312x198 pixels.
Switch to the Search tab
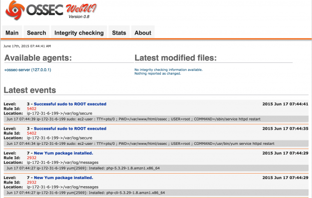[x=37, y=33]
